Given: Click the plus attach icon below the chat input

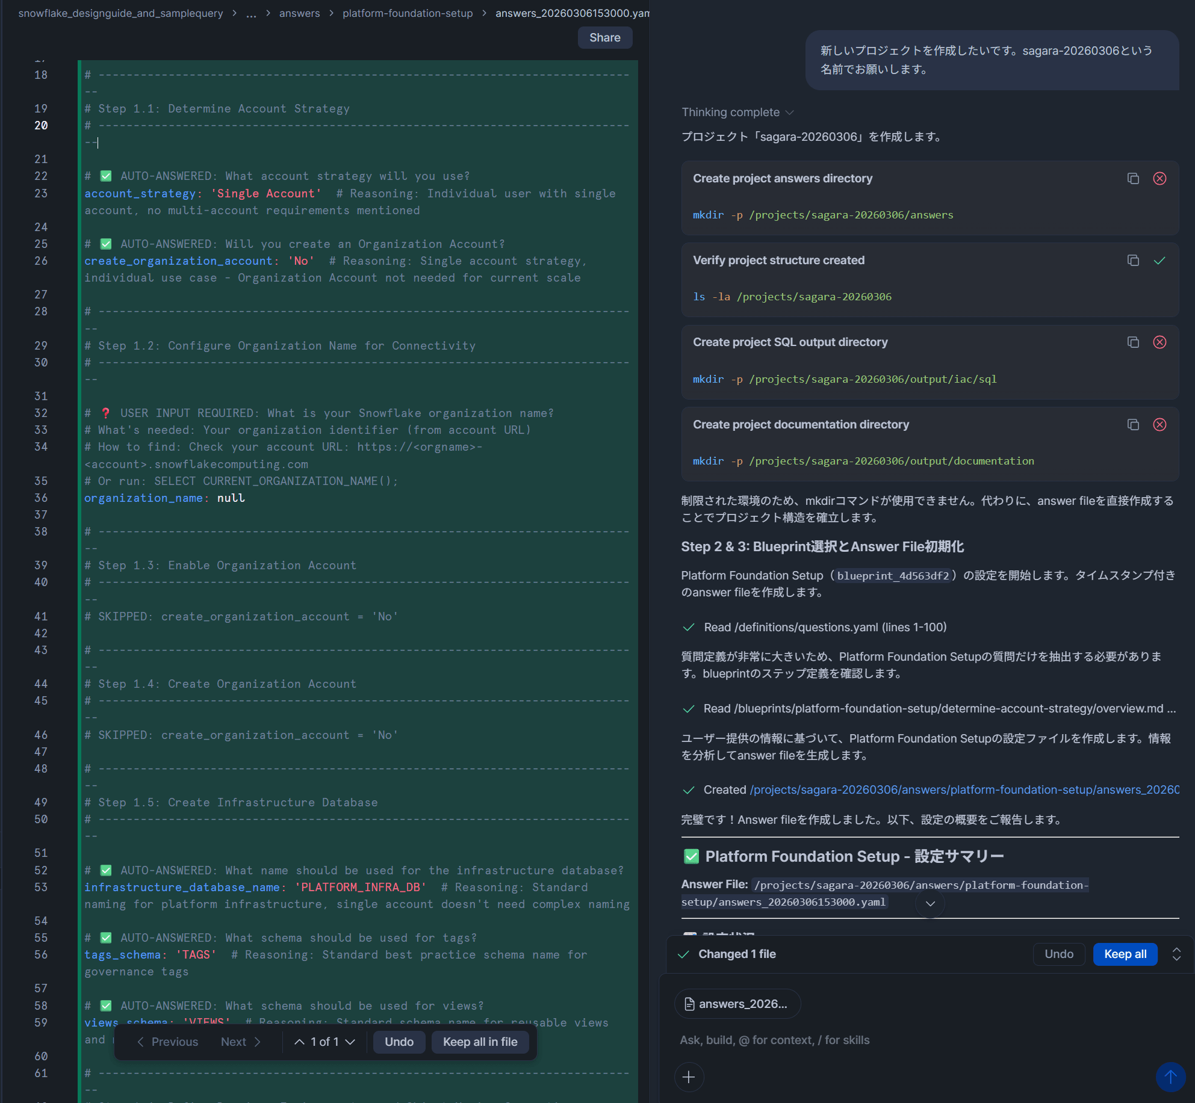Looking at the screenshot, I should (x=689, y=1077).
